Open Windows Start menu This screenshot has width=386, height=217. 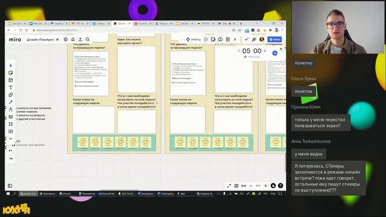click(x=8, y=194)
